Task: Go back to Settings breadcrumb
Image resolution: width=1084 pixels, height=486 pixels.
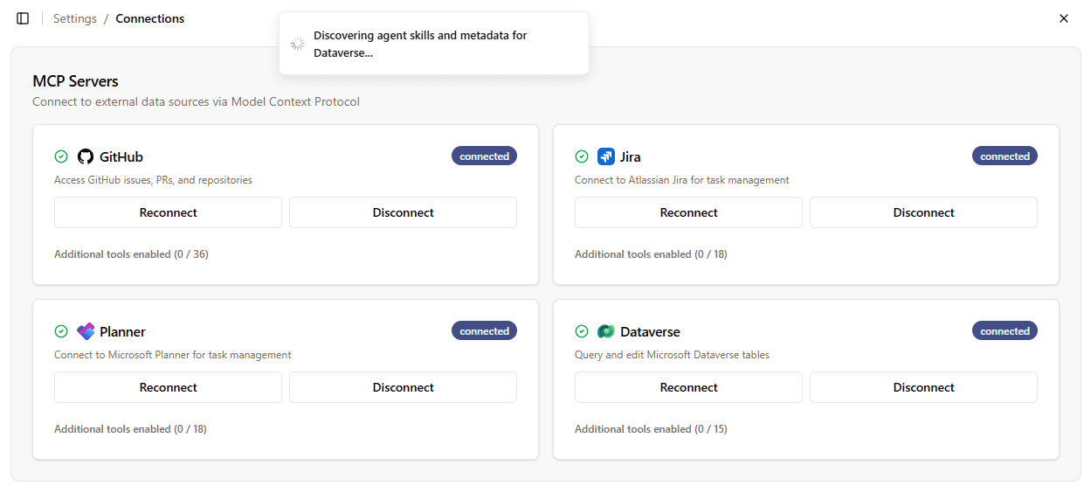Action: pyautogui.click(x=75, y=18)
